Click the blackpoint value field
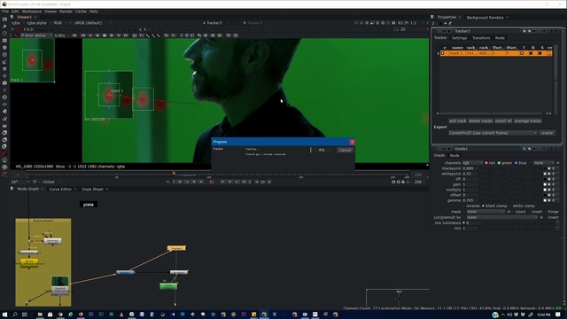 pos(470,168)
